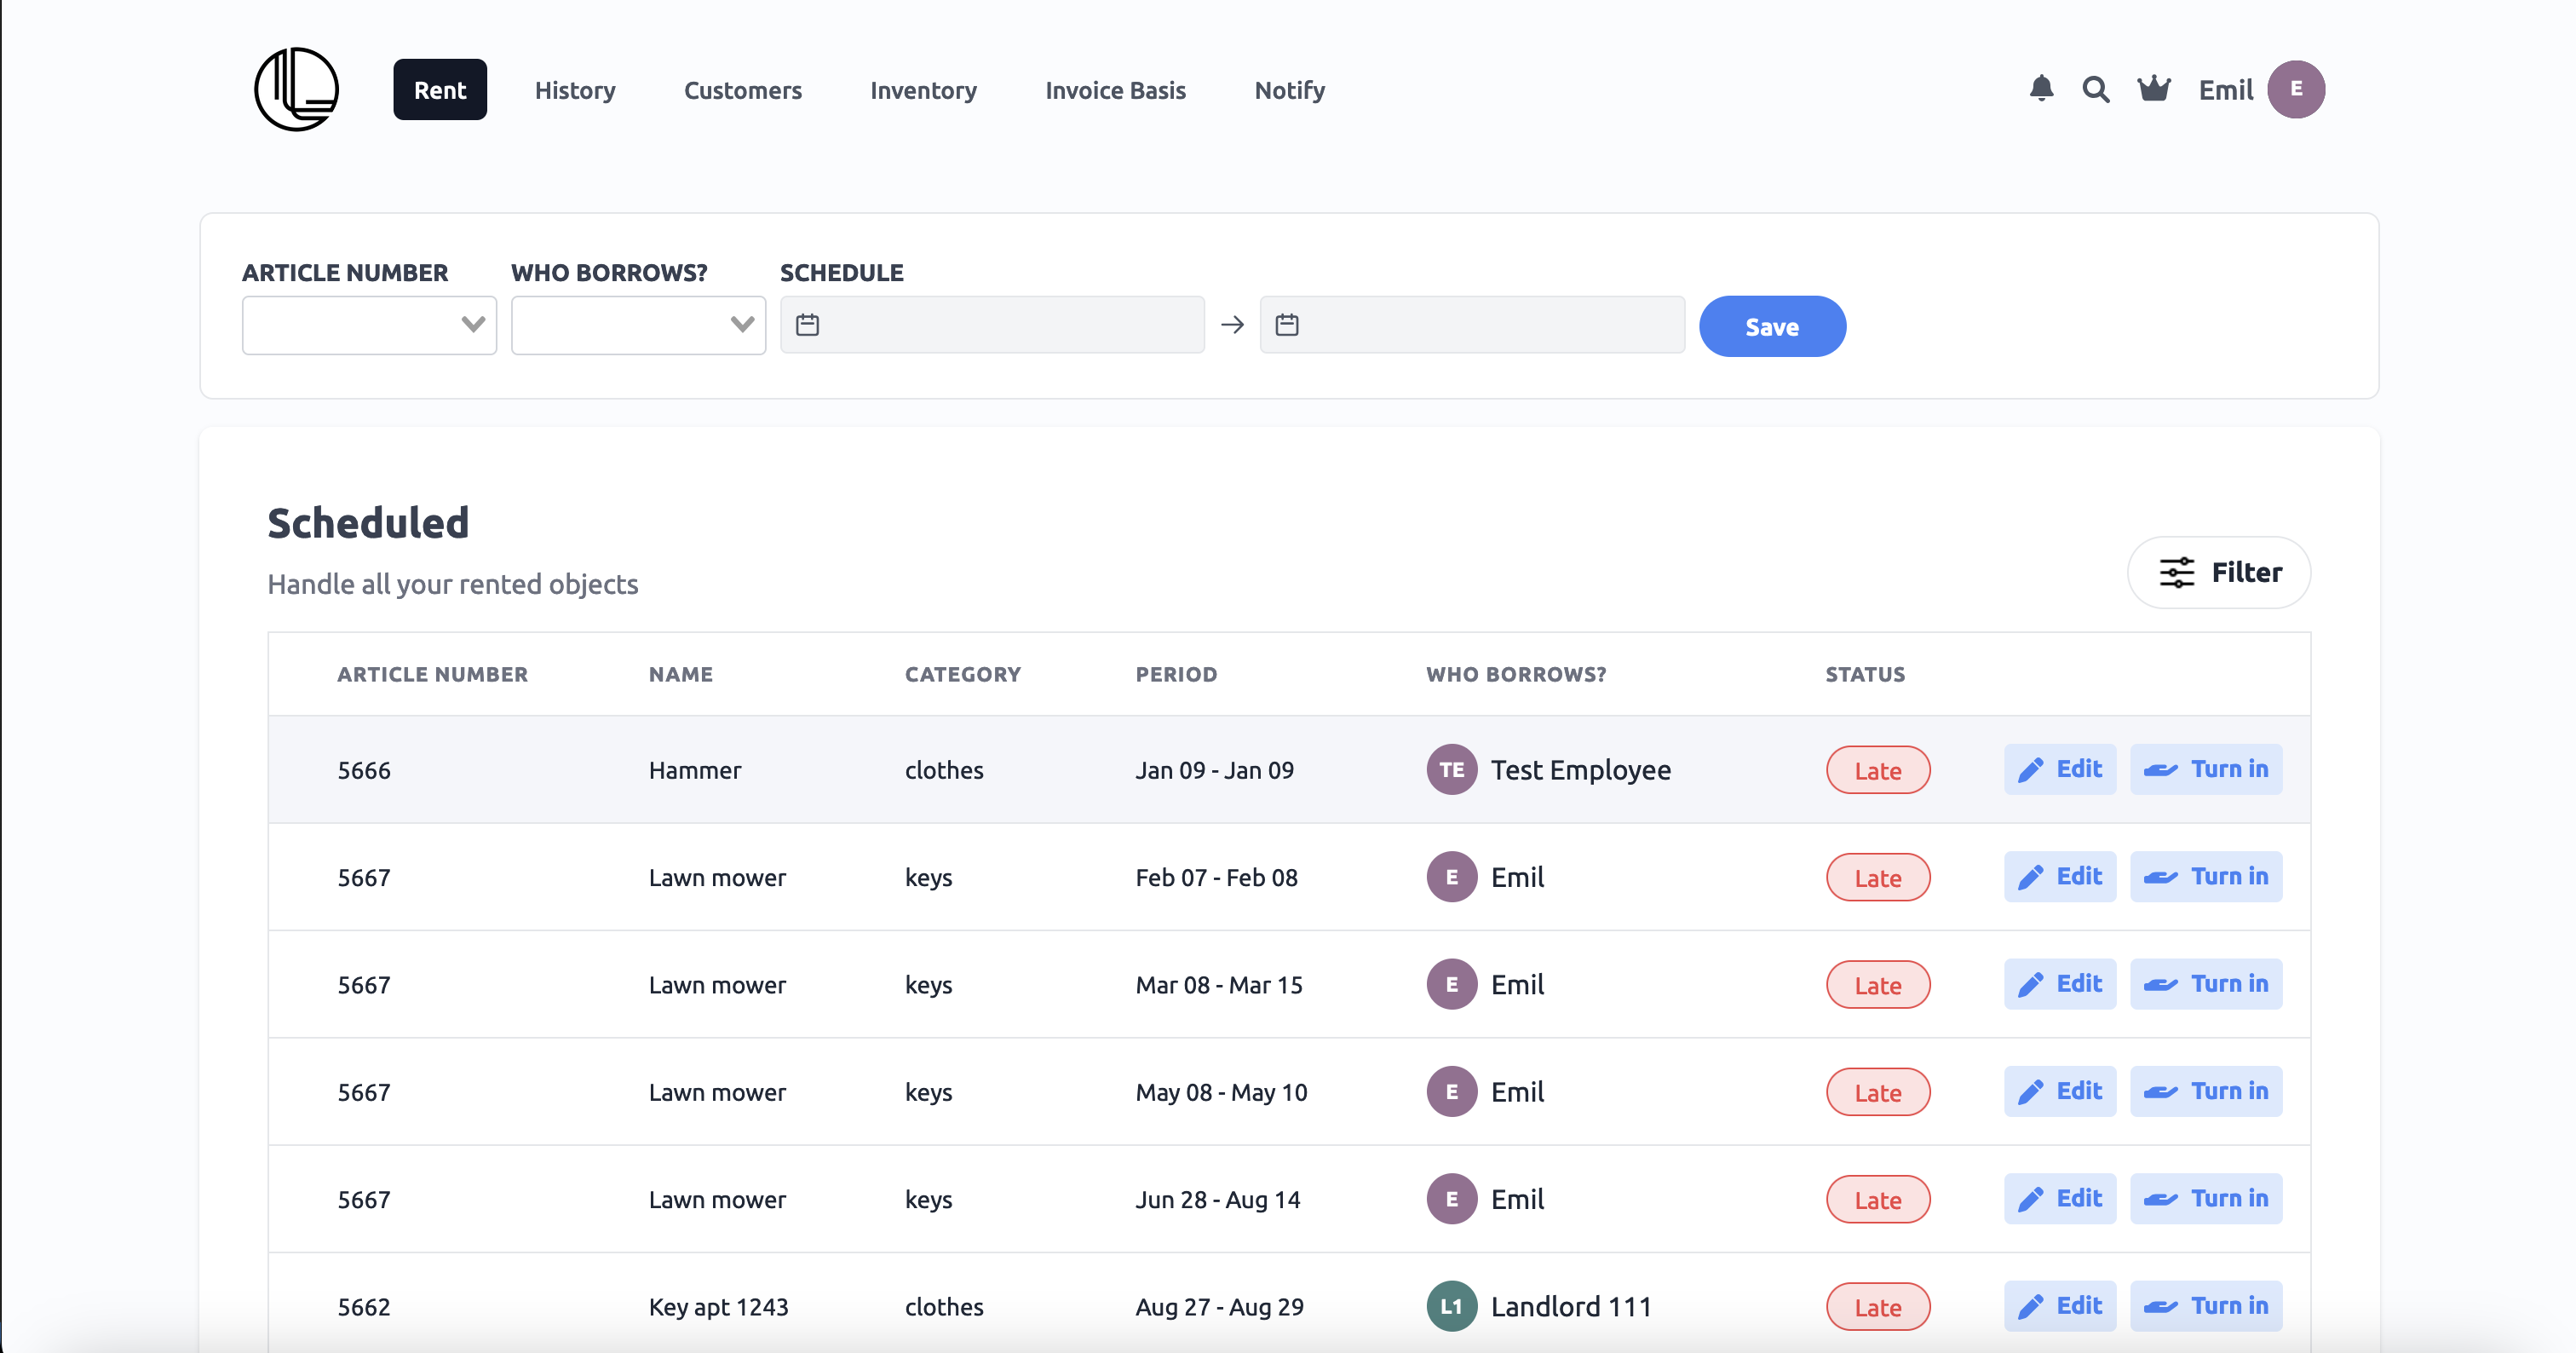Open the Filter button

[x=2219, y=572]
